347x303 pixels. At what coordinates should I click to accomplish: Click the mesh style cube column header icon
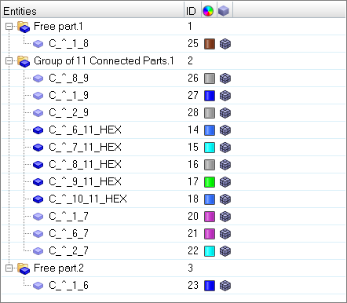224,11
